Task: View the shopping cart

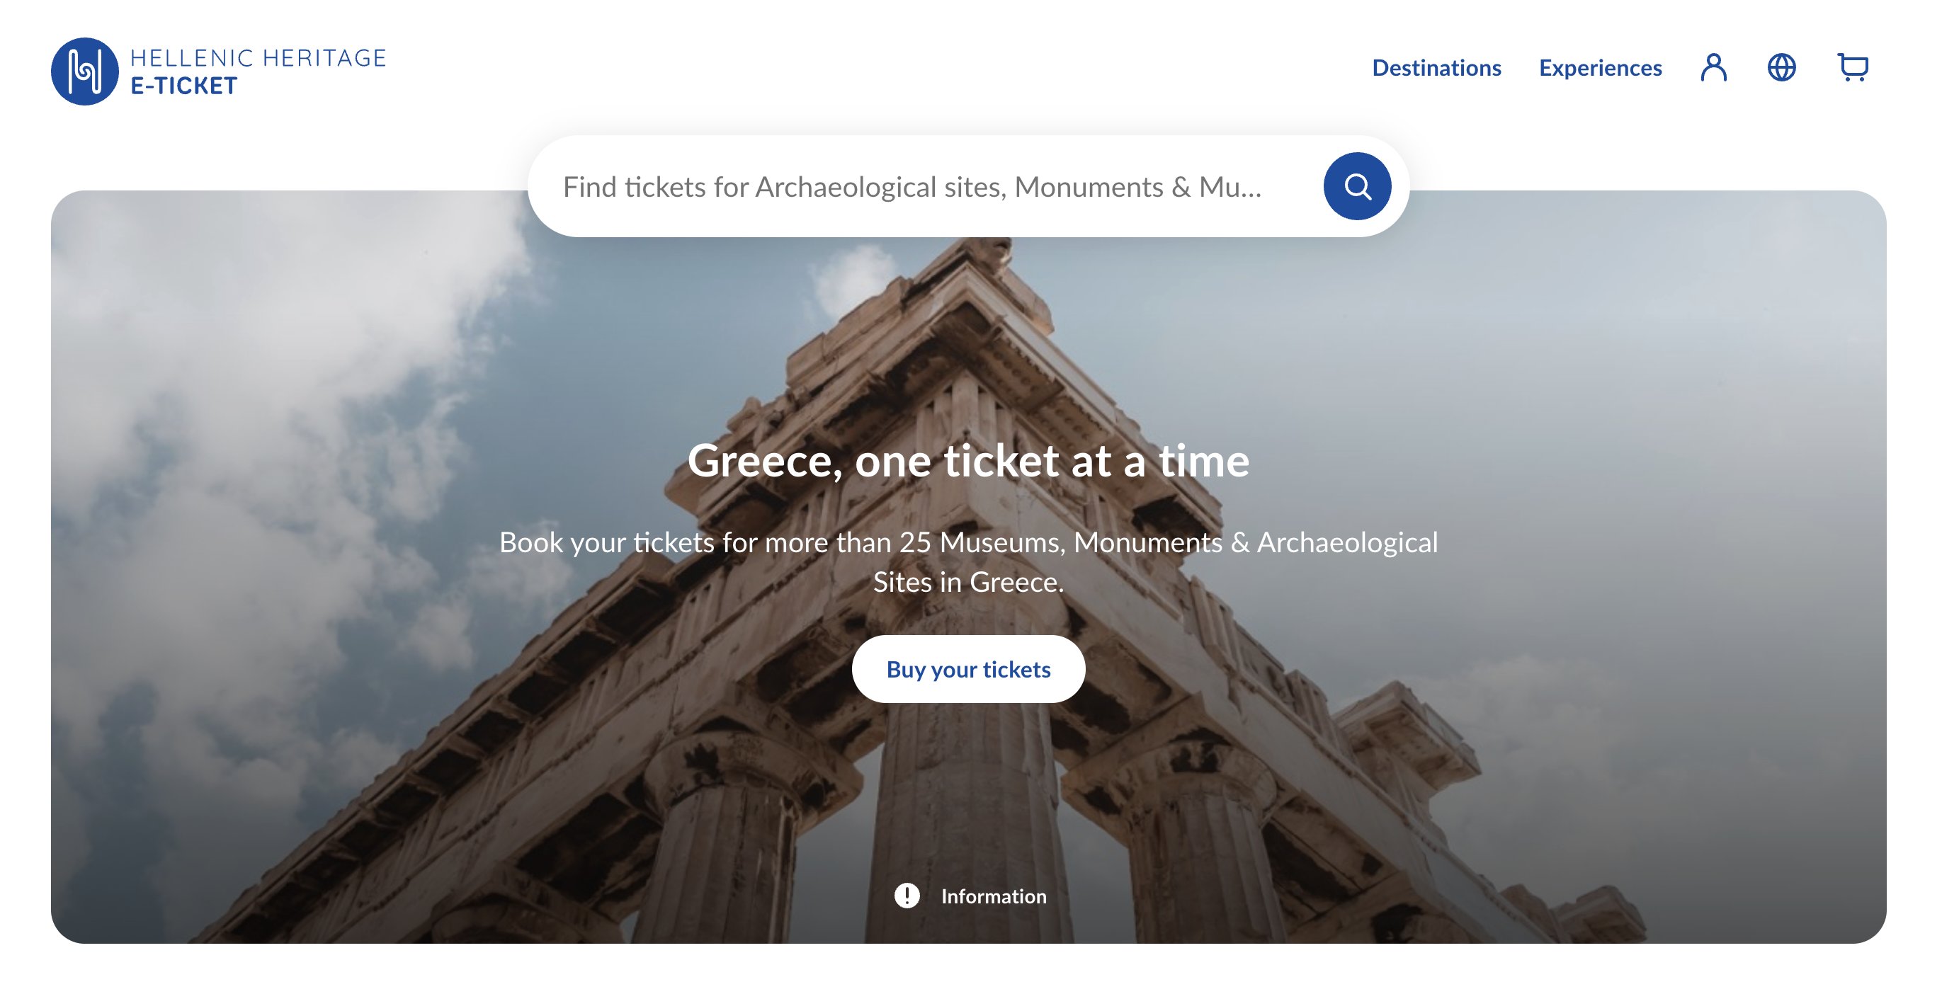Action: 1853,68
